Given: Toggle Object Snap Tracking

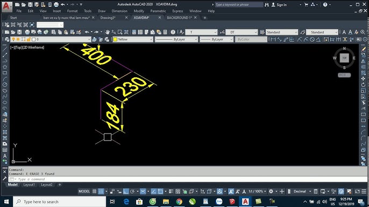Looking at the screenshot, I should click(153, 191).
